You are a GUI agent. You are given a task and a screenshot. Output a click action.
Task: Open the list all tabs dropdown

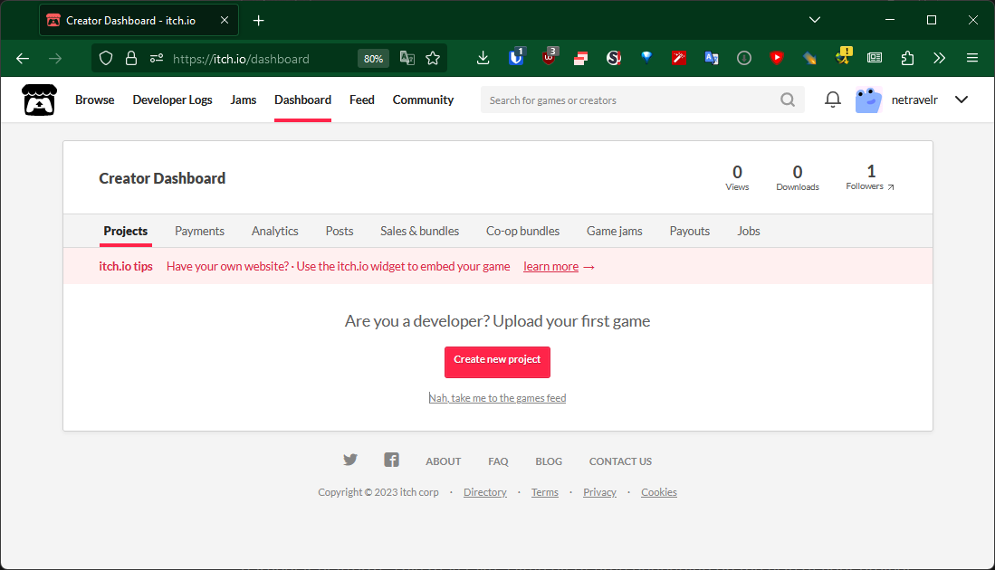815,20
